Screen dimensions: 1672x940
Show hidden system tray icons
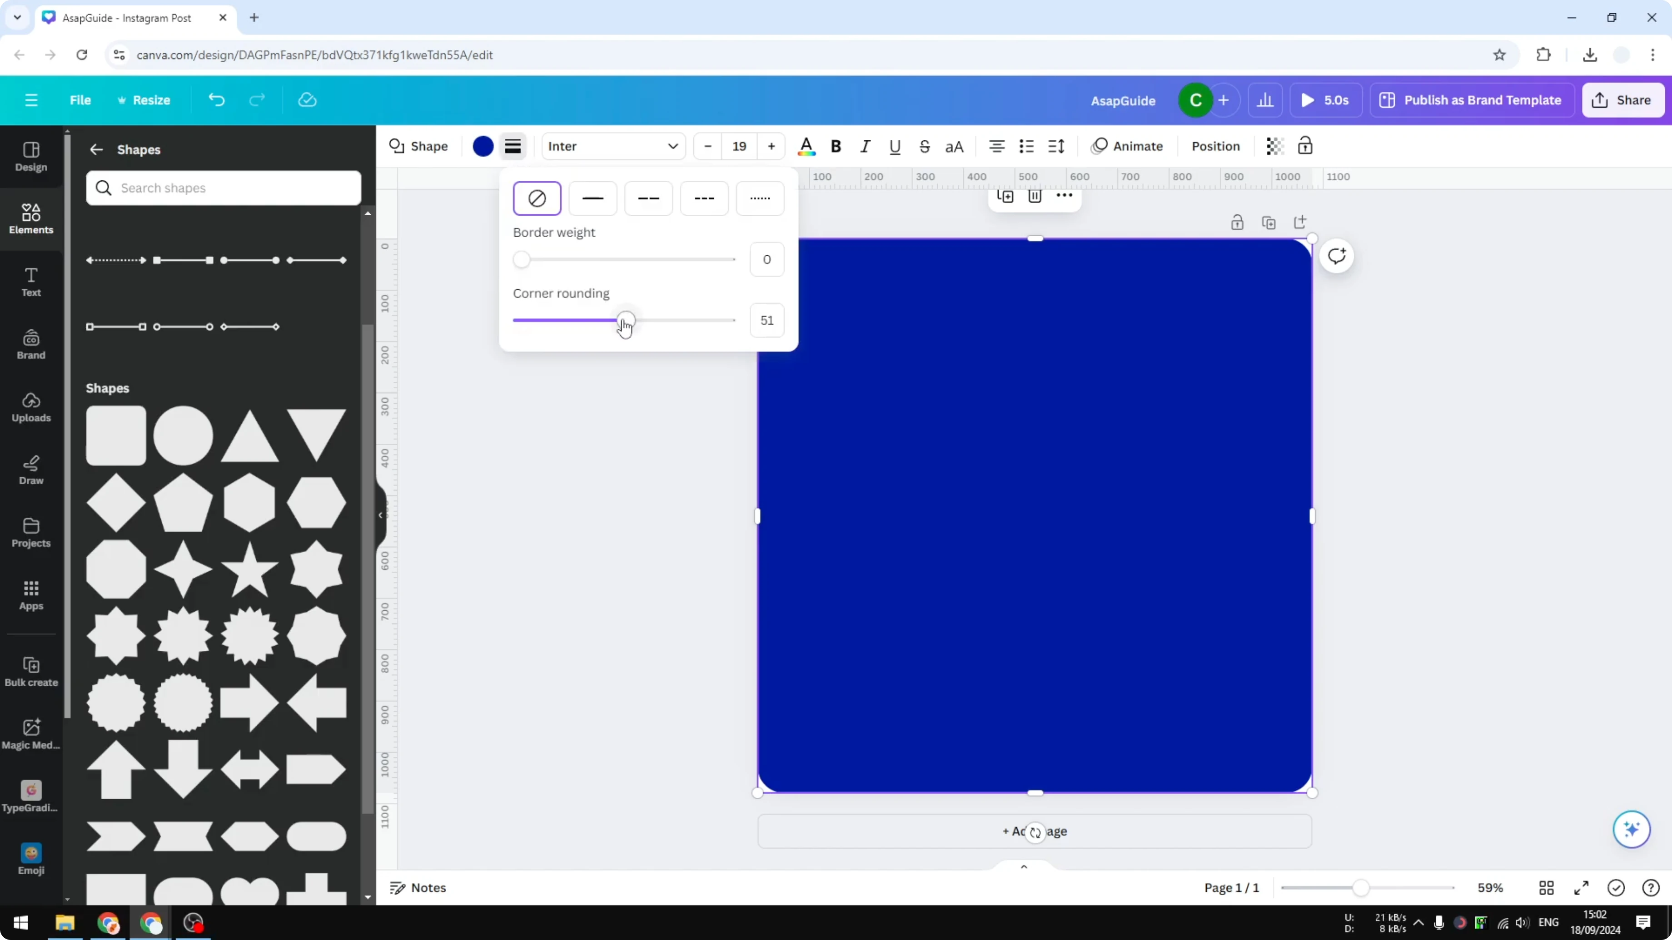1419,922
